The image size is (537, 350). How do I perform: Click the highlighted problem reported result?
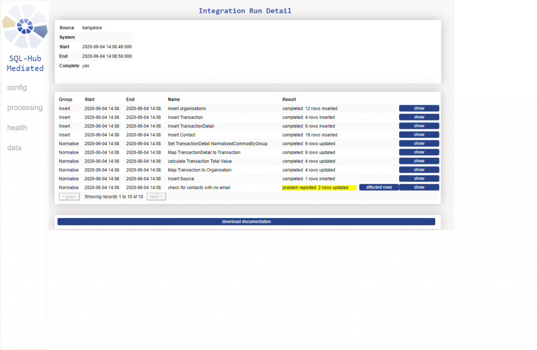coord(319,188)
